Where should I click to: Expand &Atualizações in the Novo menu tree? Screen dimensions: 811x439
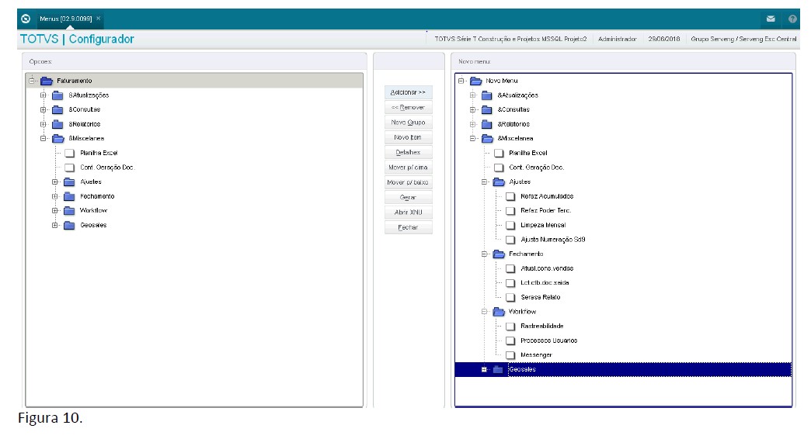tap(472, 95)
